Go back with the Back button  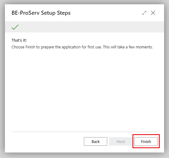coord(96,141)
